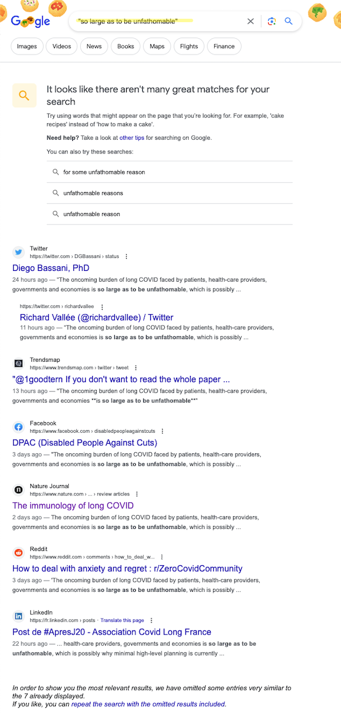This screenshot has width=341, height=714.
Task: Focus the search query input field
Action: (x=156, y=21)
